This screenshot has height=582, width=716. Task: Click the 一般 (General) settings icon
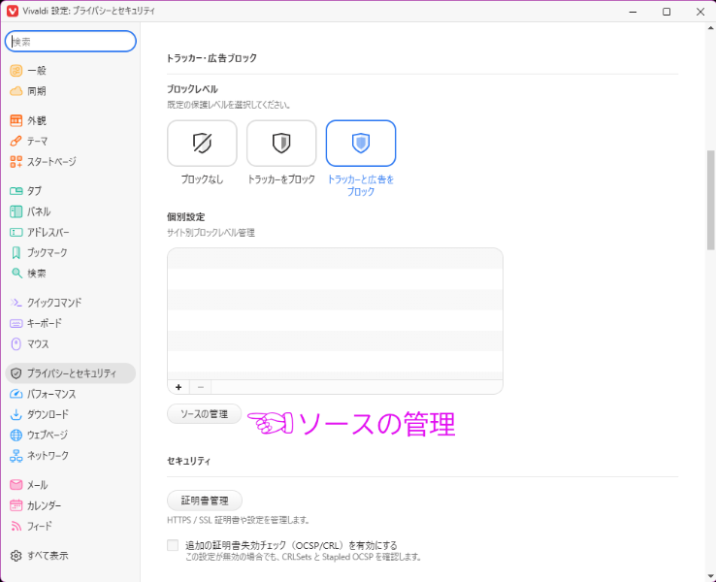tap(16, 71)
